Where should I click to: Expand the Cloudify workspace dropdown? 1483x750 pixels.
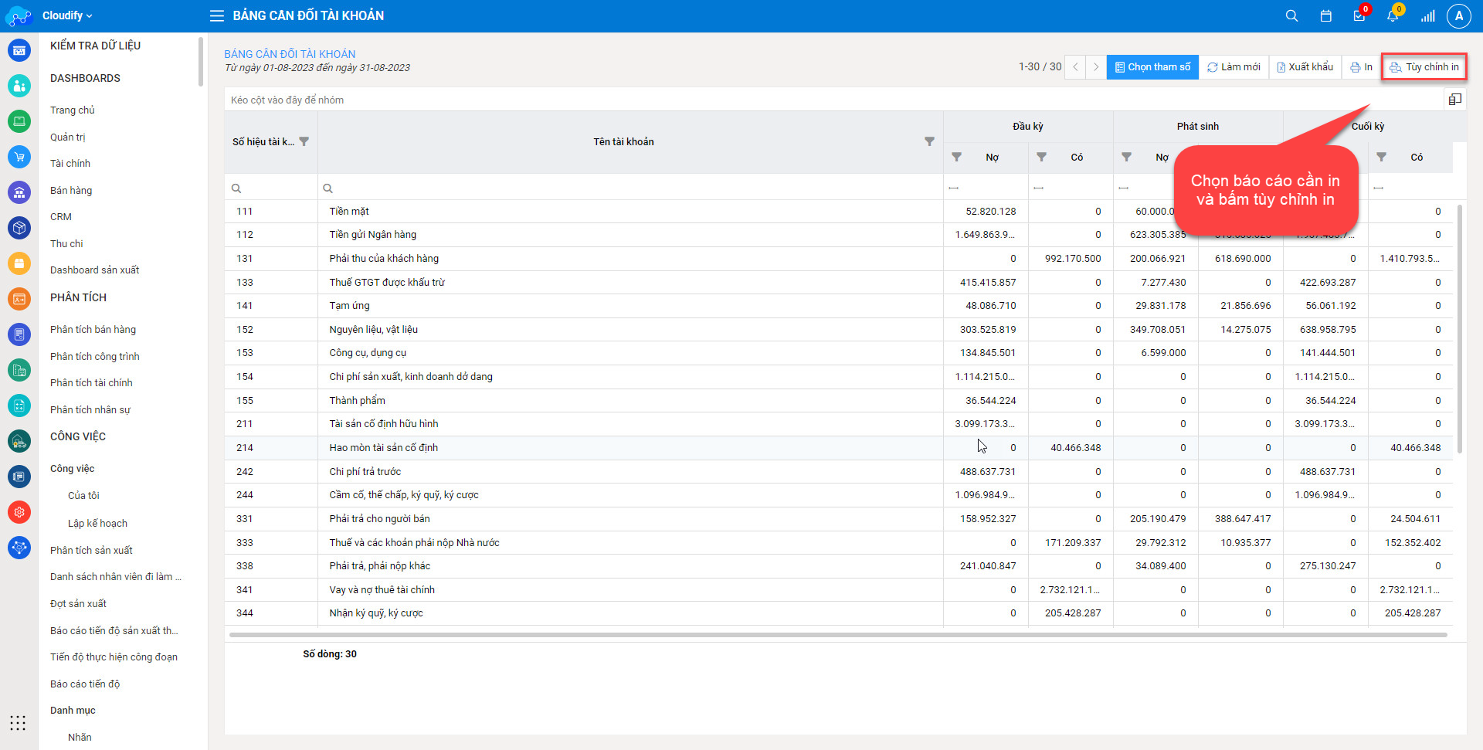tap(67, 15)
